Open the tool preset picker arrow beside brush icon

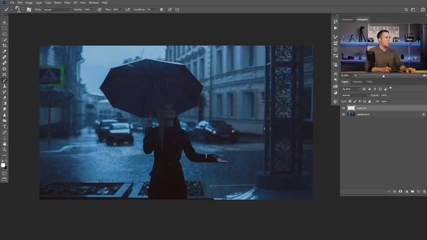(11, 10)
